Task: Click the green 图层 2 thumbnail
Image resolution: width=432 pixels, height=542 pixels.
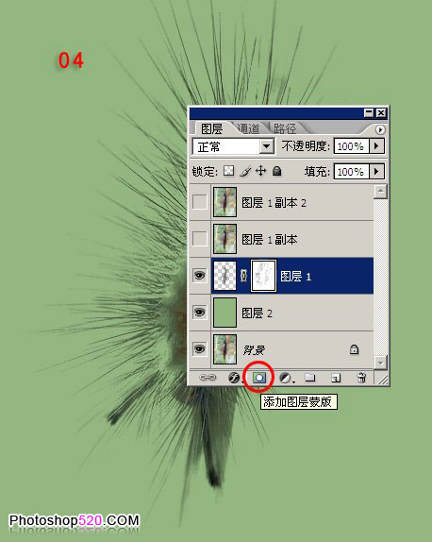Action: pos(224,313)
